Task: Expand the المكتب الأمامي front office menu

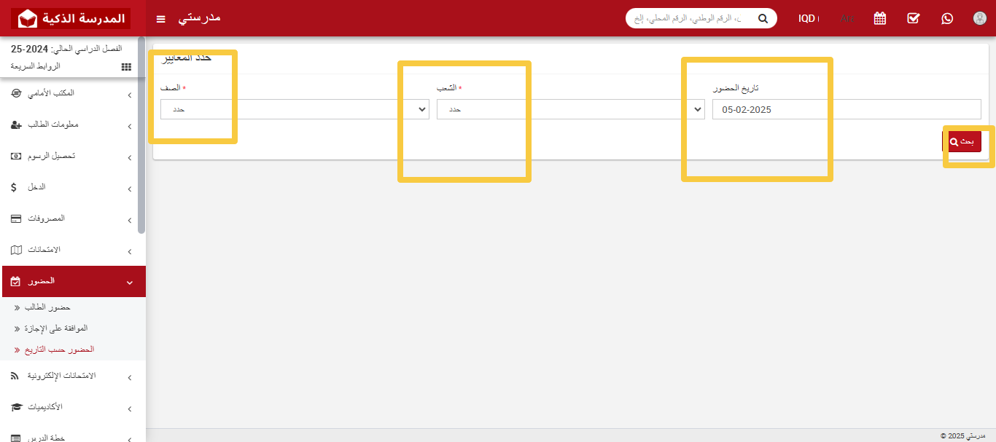Action: [x=73, y=94]
